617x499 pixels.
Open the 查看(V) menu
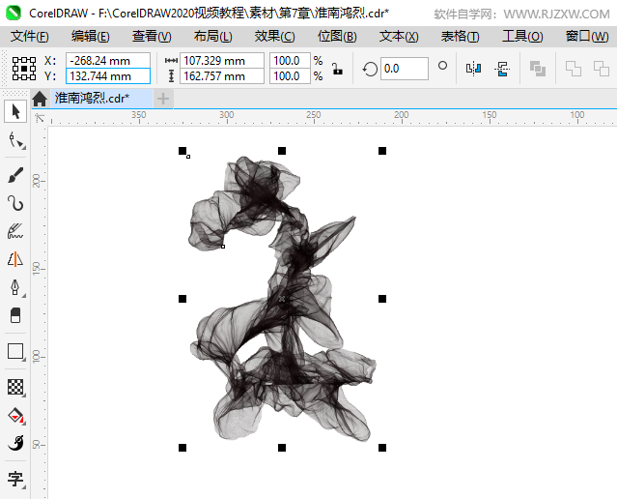tap(152, 37)
